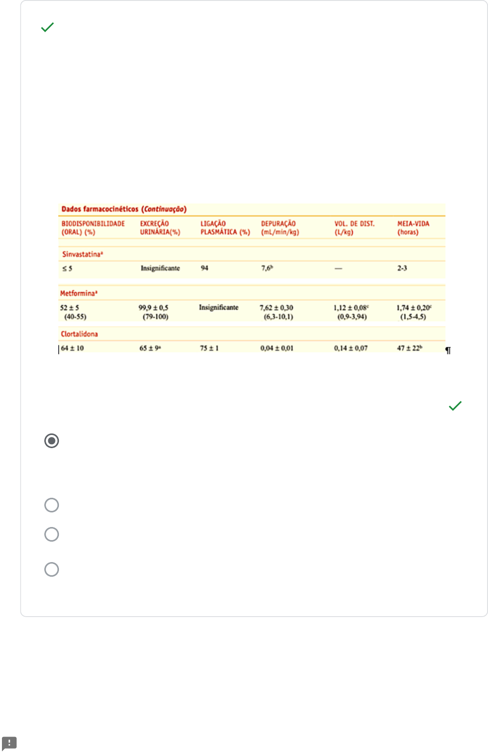488x754 pixels.
Task: Click the 'Metformina' drug row heading
Action: click(79, 293)
